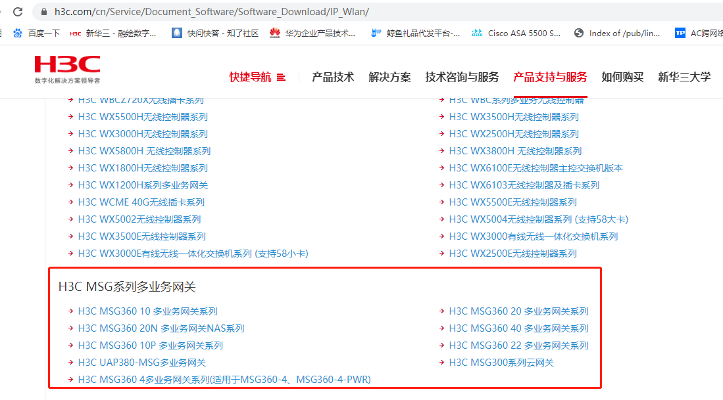The height and width of the screenshot is (400, 723).
Task: Open H3C MSG360 10 多业务网关系列 link
Action: tap(147, 311)
